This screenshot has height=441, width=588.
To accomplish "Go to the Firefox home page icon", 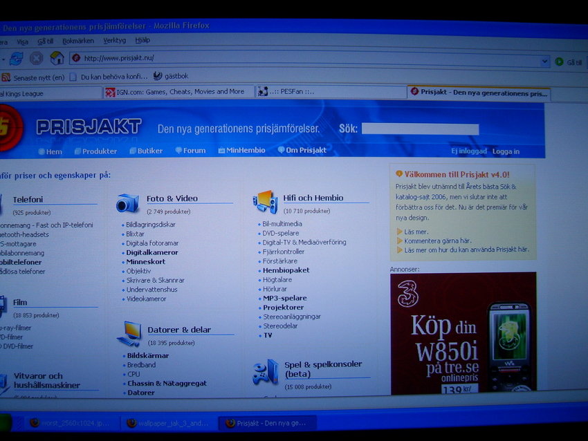I will click(x=57, y=57).
